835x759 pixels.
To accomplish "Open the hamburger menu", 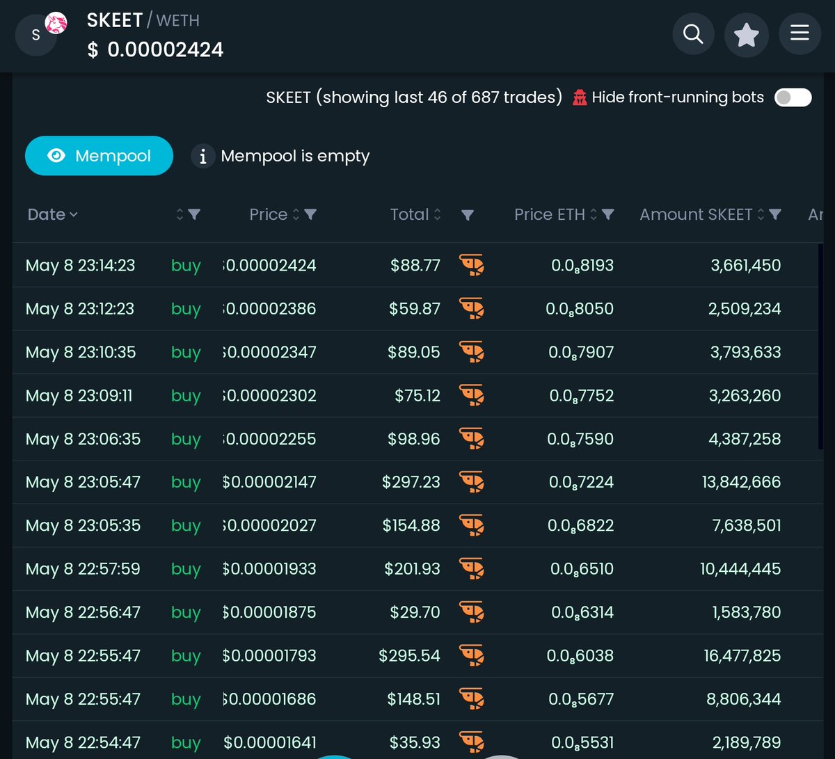I will (x=800, y=33).
